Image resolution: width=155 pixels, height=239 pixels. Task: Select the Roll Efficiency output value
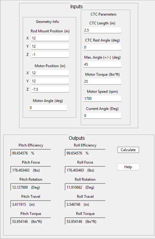click(85, 153)
